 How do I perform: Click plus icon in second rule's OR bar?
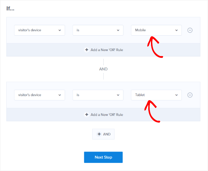[87, 115]
